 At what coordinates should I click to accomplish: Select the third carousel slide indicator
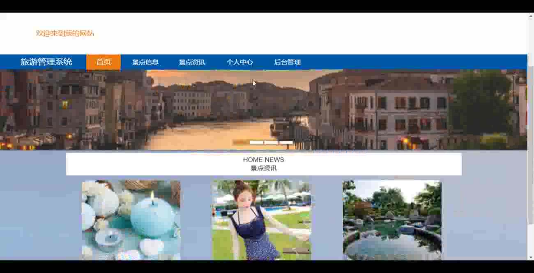point(271,143)
